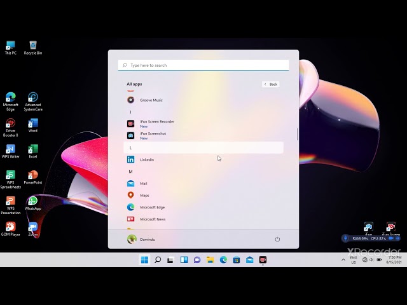
Task: Open the Mail app in All apps
Action: pyautogui.click(x=203, y=184)
